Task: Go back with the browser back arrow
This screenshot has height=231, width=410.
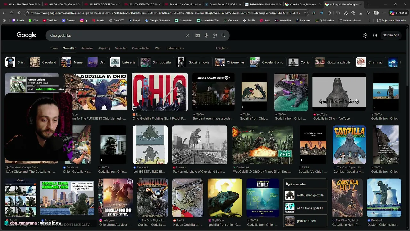Action: (4, 13)
